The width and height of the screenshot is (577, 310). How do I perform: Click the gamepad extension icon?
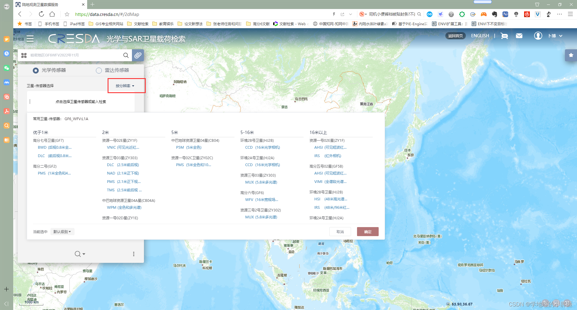484,14
